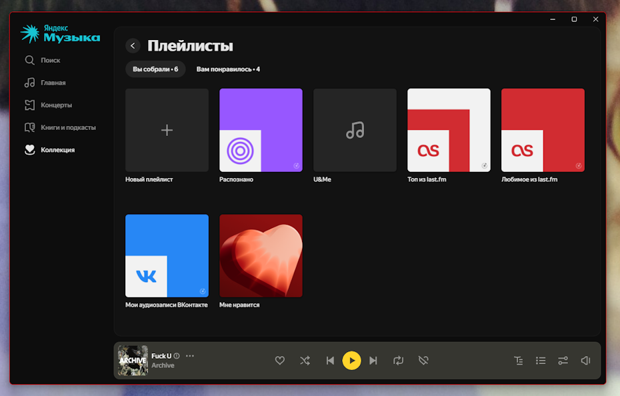Viewport: 620px width, 396px height.
Task: Click the Любимое из last.fm title text
Action: coord(529,179)
